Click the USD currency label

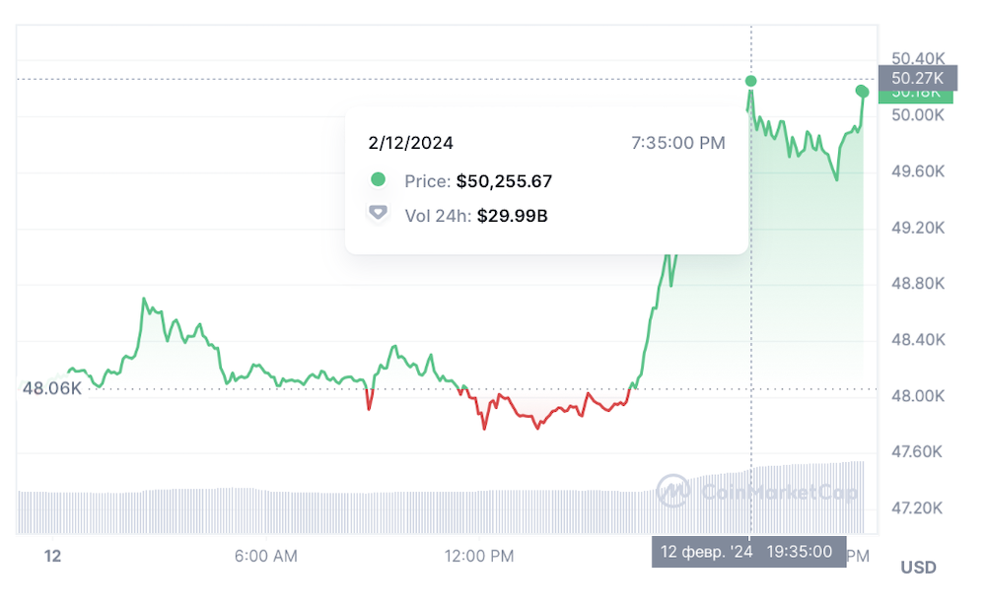coord(918,568)
